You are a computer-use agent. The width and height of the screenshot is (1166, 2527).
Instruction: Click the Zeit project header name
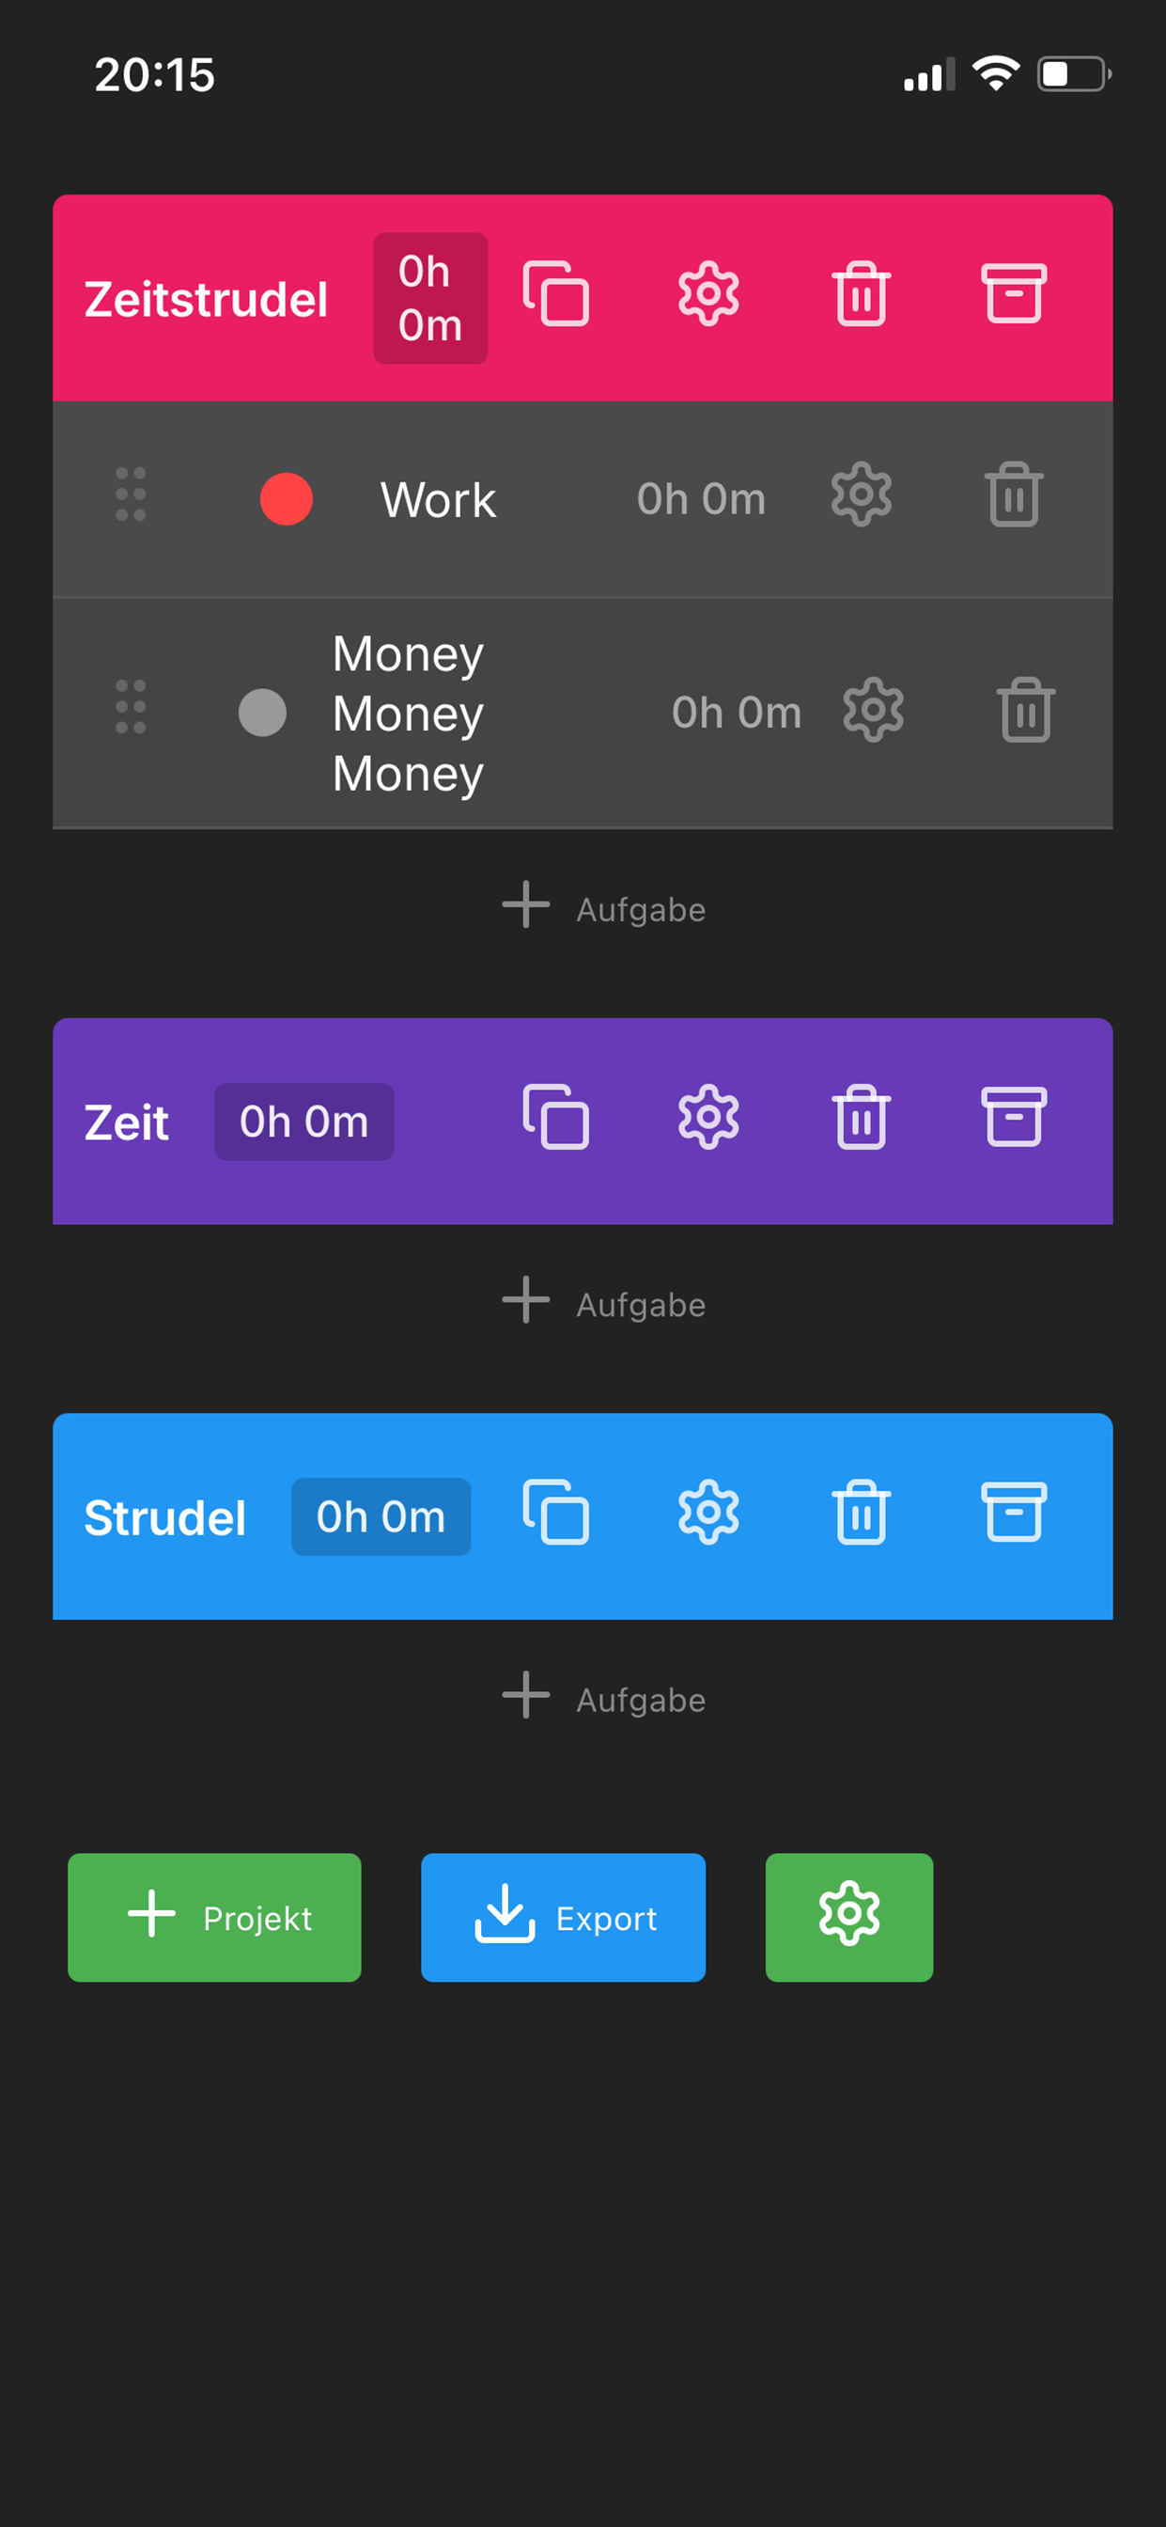tap(127, 1122)
